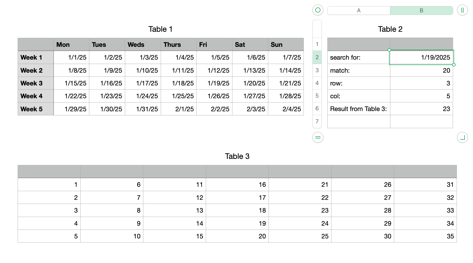Click the add row handle

coord(318,137)
